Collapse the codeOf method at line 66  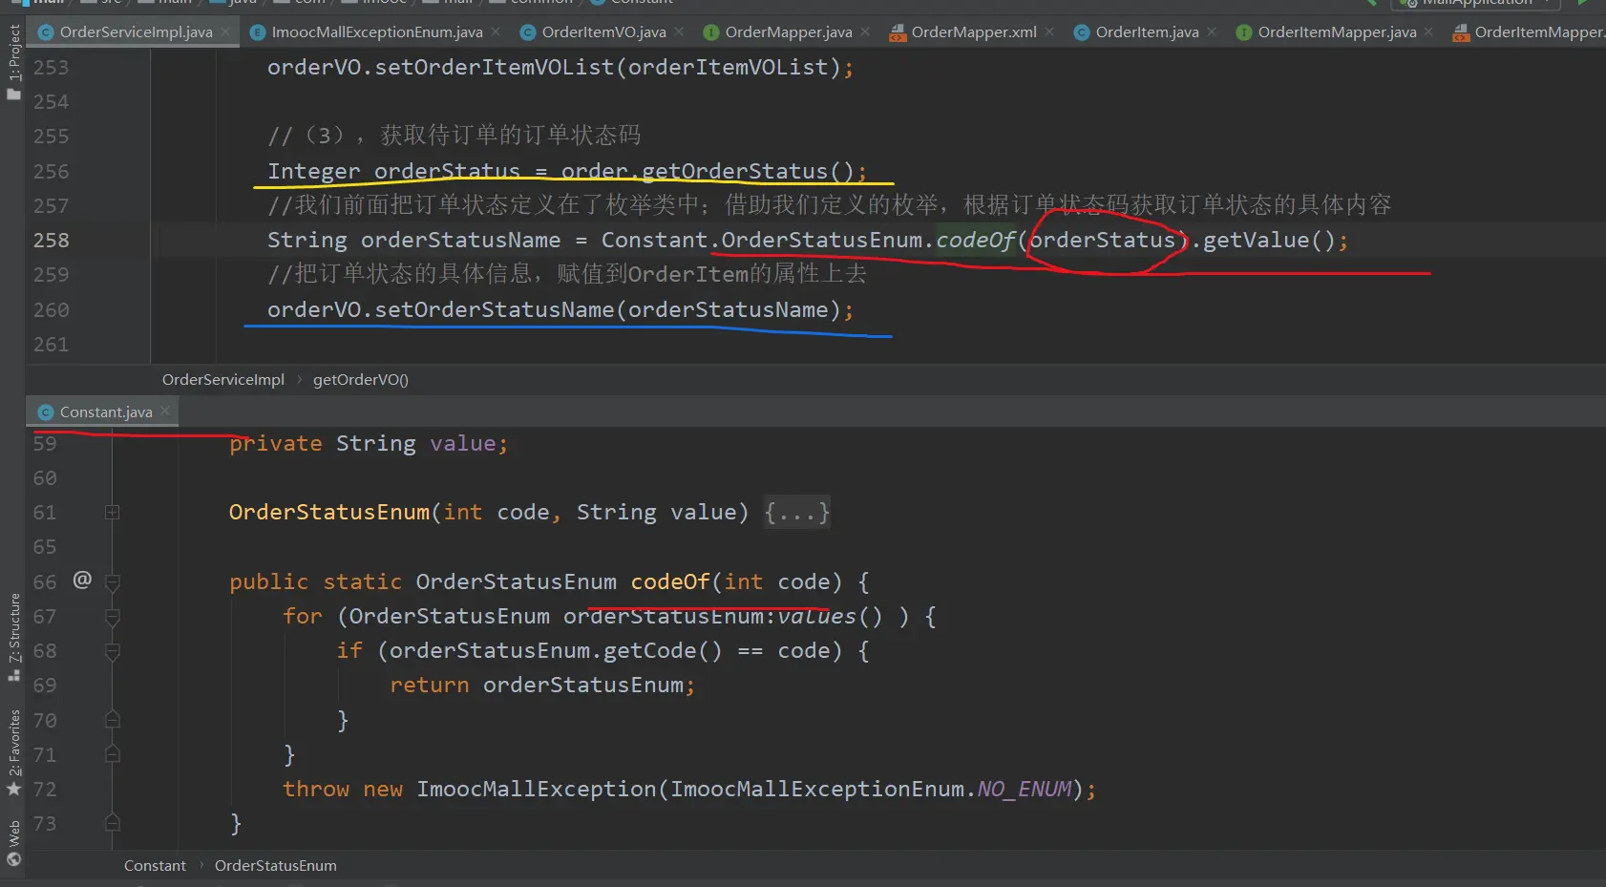pyautogui.click(x=112, y=581)
